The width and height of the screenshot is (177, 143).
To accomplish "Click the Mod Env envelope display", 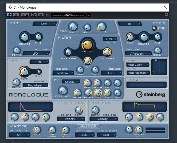I will [x=30, y=107].
